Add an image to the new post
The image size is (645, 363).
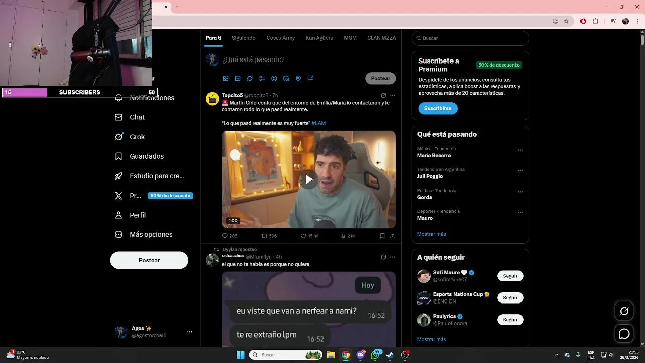pyautogui.click(x=226, y=78)
